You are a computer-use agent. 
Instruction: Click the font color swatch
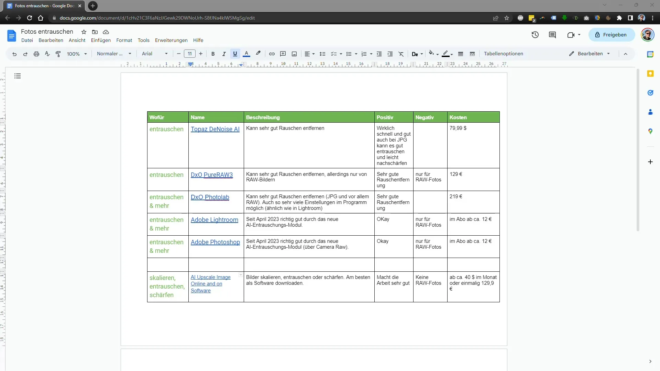click(246, 54)
